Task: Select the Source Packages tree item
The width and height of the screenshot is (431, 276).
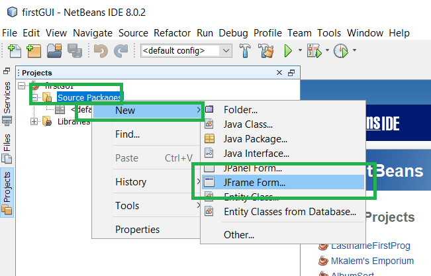Action: [x=89, y=97]
